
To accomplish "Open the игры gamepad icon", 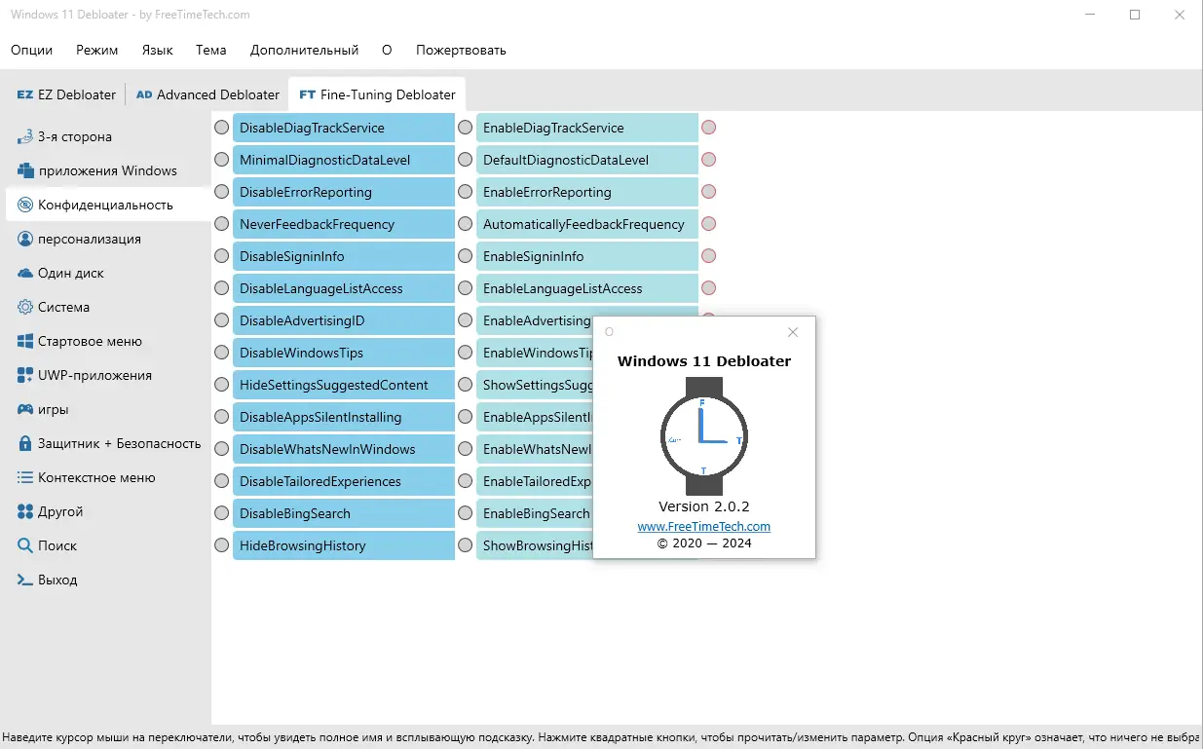I will 25,409.
